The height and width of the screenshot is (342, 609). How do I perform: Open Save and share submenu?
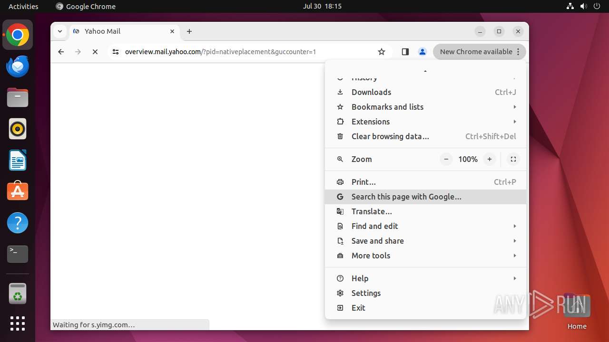pos(425,241)
